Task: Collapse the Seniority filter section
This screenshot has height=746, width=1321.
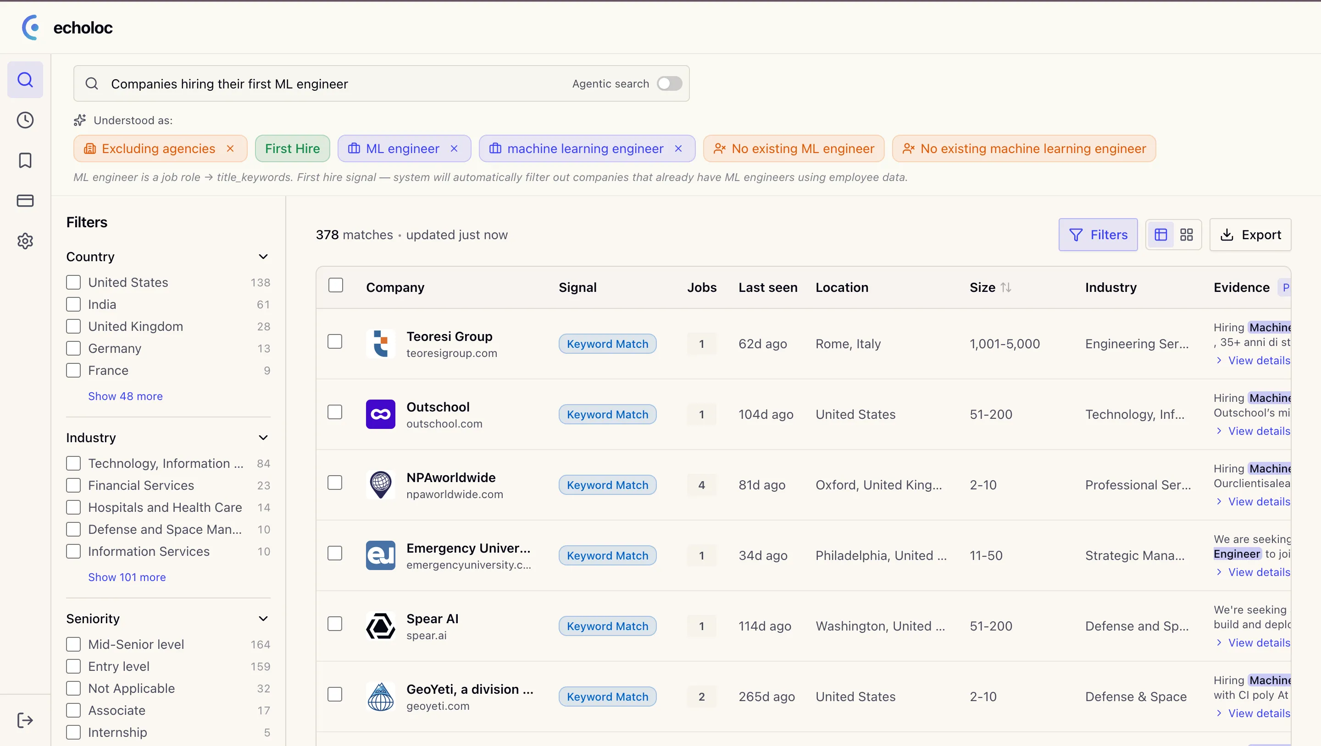Action: 263,619
